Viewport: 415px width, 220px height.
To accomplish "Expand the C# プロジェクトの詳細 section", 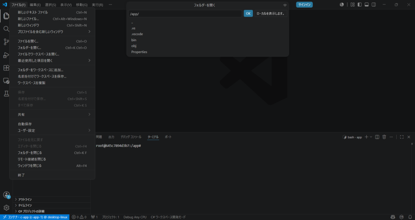I will [x=51, y=211].
